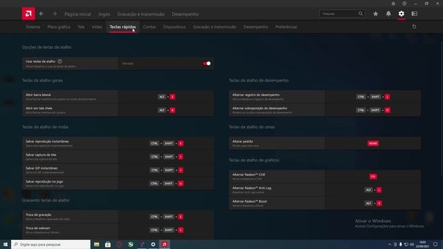443x249 pixels.
Task: Switch to Vídeo settings tab
Action: pyautogui.click(x=97, y=27)
